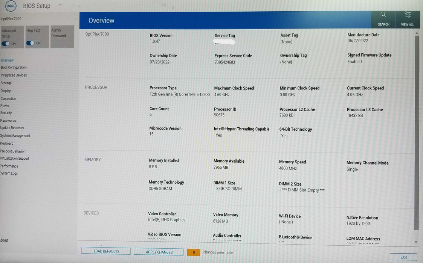Open the Power section

5,106
